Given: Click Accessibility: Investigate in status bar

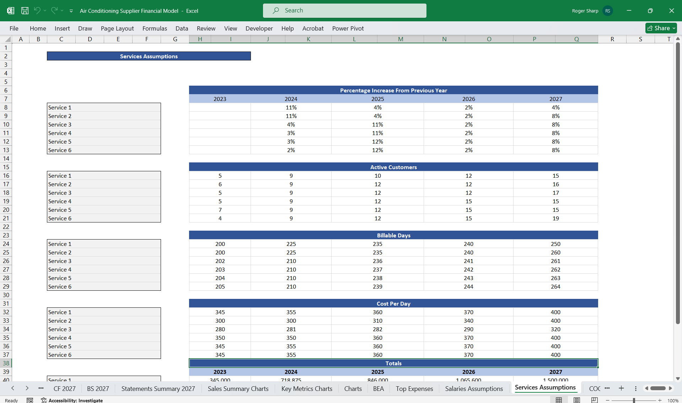Looking at the screenshot, I should [72, 400].
